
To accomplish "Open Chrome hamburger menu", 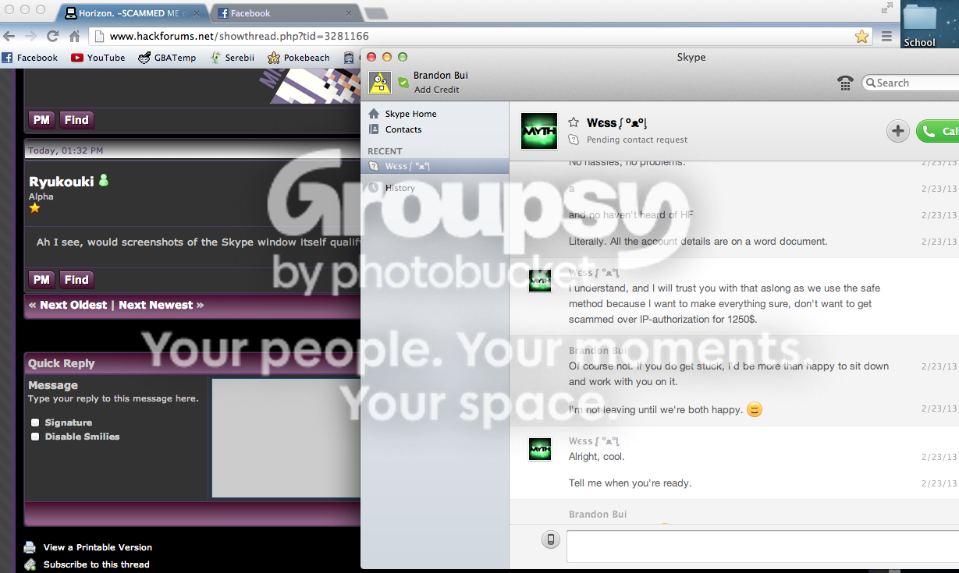I will (886, 36).
